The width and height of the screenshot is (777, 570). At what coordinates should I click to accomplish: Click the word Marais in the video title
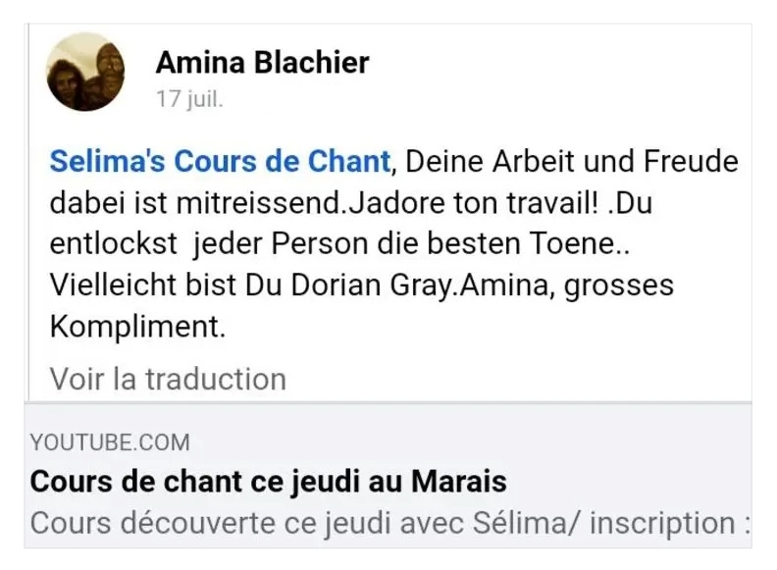click(x=458, y=483)
